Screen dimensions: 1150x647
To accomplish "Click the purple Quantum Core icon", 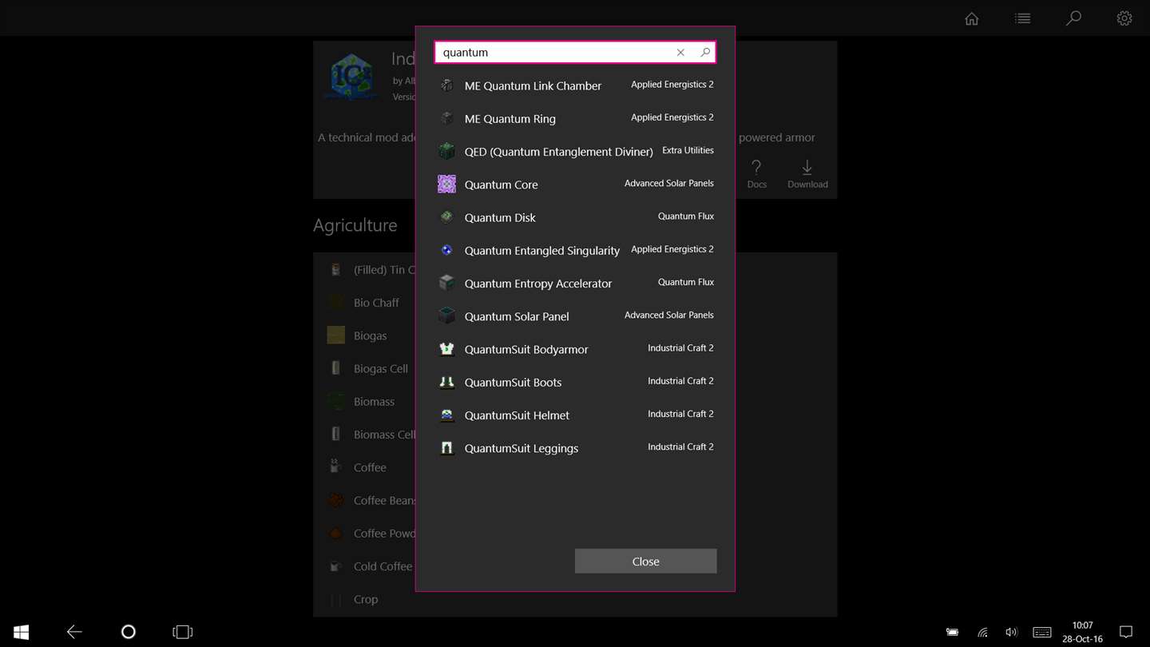I will click(x=446, y=184).
